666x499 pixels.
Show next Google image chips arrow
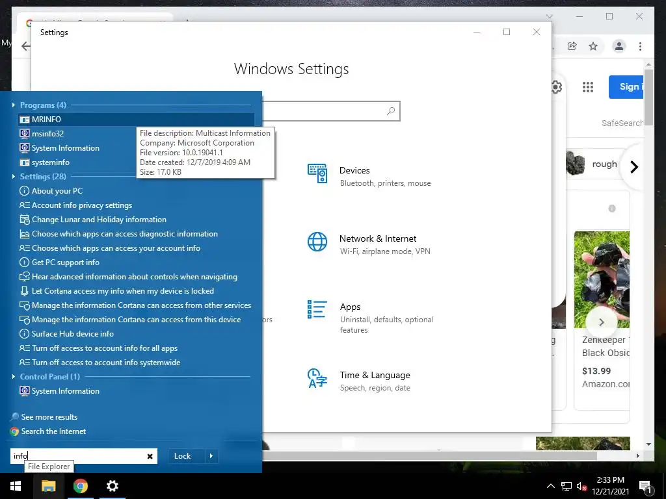click(x=633, y=167)
